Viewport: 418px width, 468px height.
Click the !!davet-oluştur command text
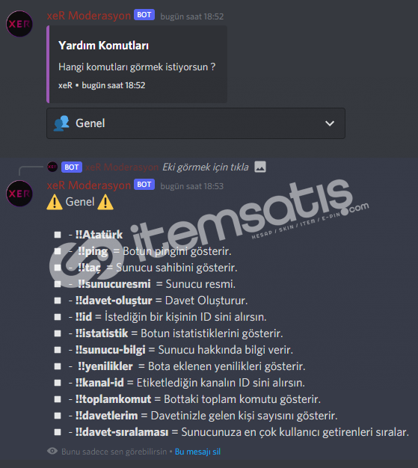[x=114, y=301]
